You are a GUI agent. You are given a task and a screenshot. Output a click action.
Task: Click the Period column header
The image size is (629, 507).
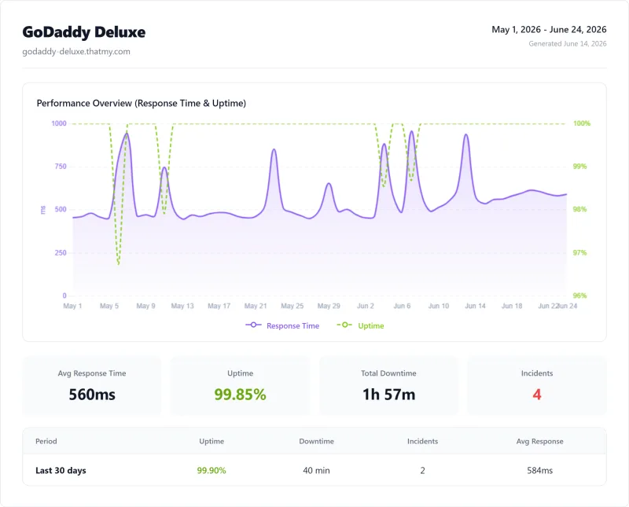click(x=46, y=441)
